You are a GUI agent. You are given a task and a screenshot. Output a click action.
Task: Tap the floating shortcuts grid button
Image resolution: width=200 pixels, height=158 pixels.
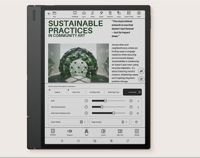point(141,79)
